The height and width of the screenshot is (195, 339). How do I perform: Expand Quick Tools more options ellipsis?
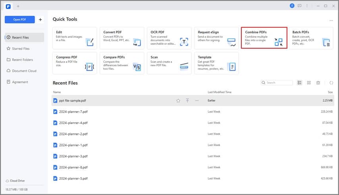tap(331, 20)
